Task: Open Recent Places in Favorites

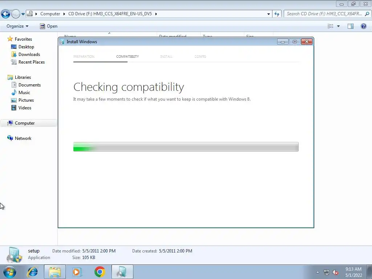Action: [32, 62]
